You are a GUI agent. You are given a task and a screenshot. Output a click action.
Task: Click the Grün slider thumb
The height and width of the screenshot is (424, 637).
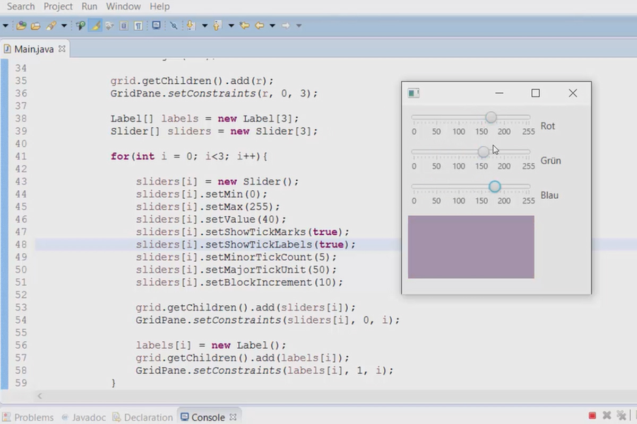pyautogui.click(x=483, y=152)
